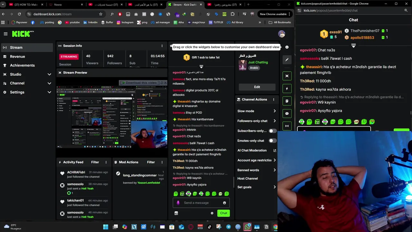Toggle Subscribers-only chat switch
Screen dimensions: 412x232
(272, 131)
